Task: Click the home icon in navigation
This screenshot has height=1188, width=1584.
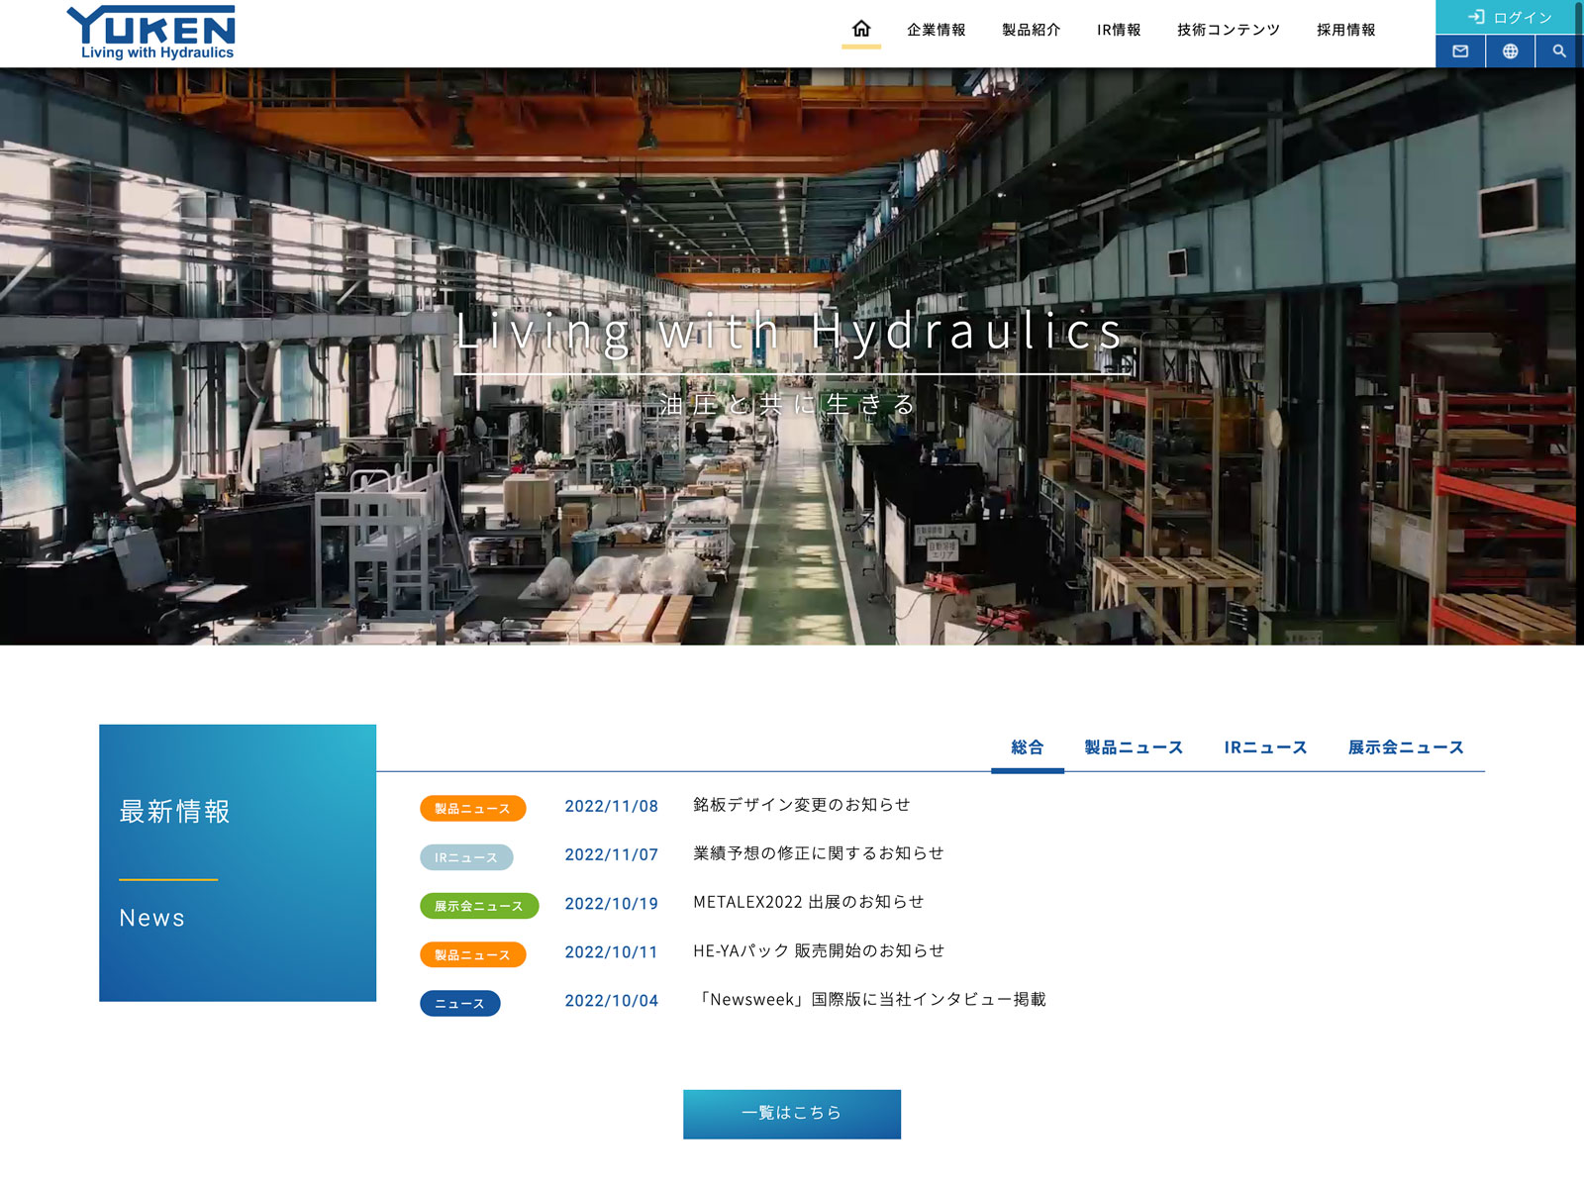Action: pyautogui.click(x=860, y=29)
